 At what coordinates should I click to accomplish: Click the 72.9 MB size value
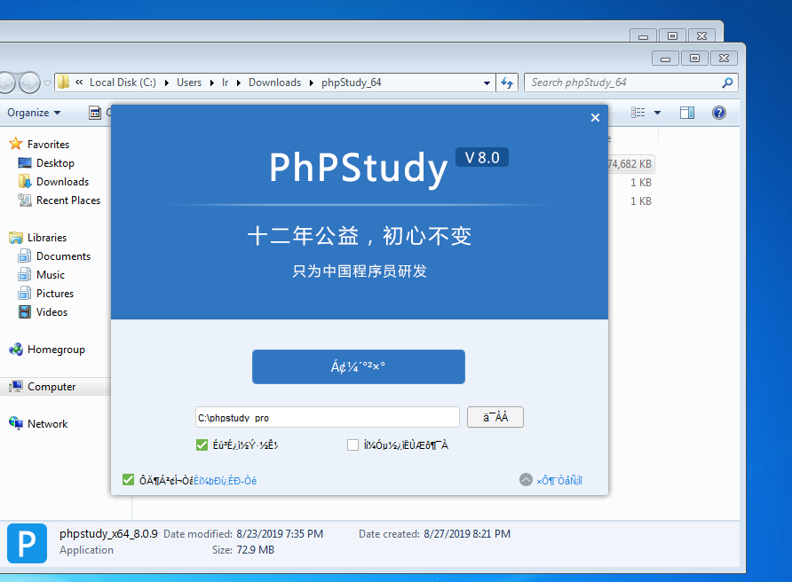[256, 550]
